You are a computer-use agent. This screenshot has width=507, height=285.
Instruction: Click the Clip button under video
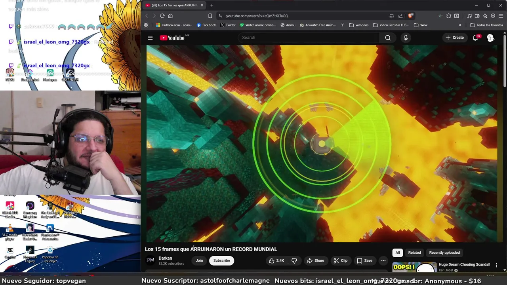click(x=340, y=260)
